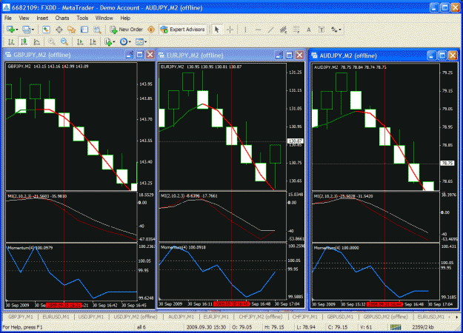This screenshot has width=463, height=333.
Task: Click the red date marker on EURJPY time axis
Action: point(231,304)
